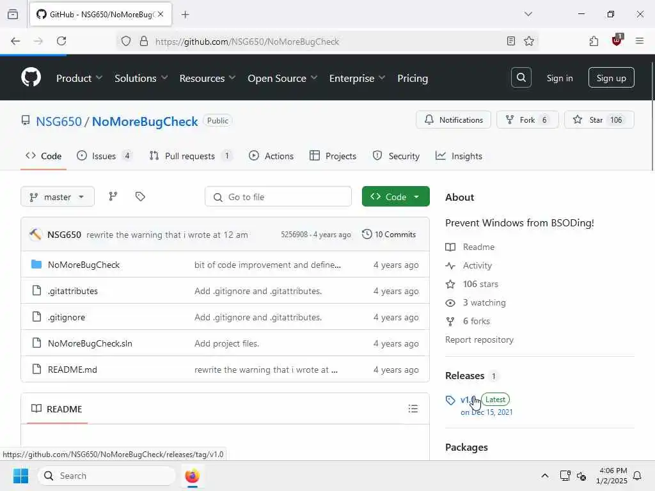Open README.md file

(72, 370)
